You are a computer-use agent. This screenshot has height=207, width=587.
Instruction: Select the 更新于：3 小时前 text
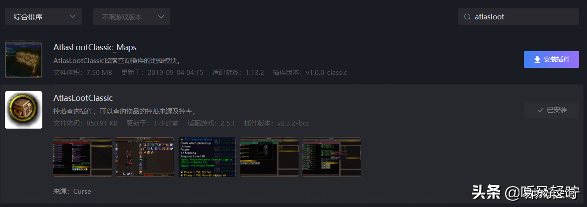coord(153,123)
